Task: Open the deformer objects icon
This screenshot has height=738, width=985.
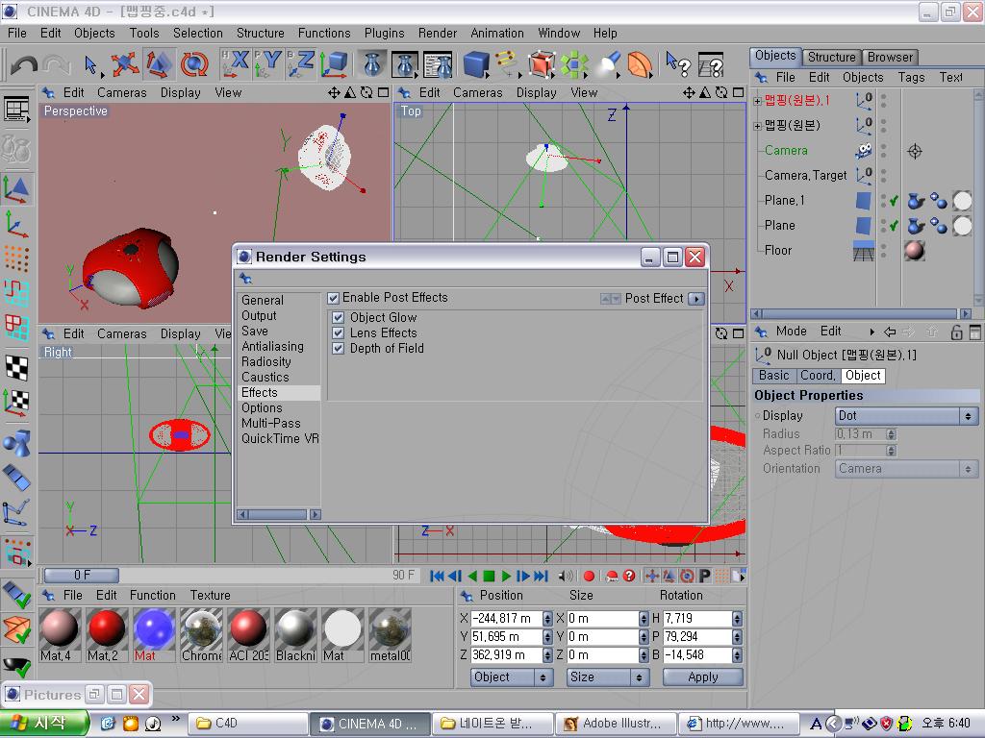Action: (640, 64)
